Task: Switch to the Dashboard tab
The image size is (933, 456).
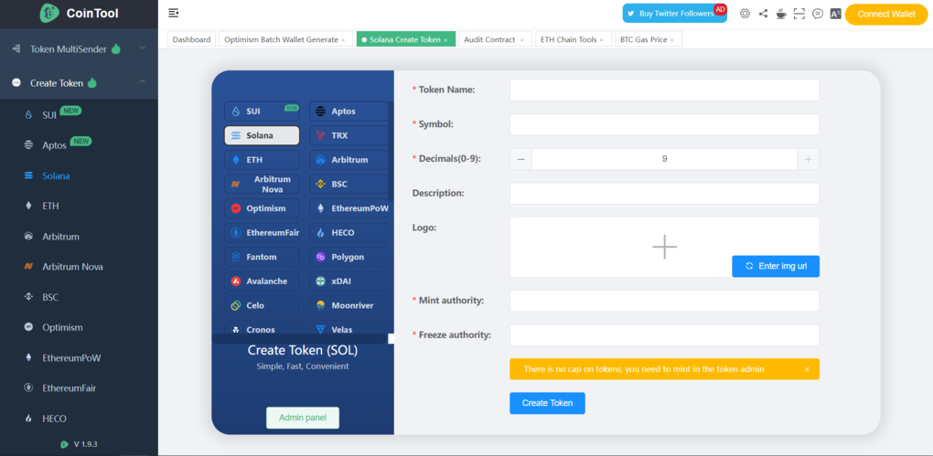Action: pos(191,39)
